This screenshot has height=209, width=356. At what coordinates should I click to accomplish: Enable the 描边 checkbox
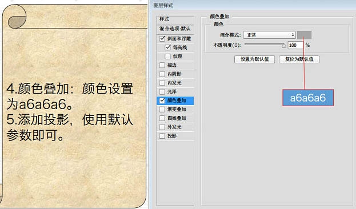pyautogui.click(x=162, y=65)
